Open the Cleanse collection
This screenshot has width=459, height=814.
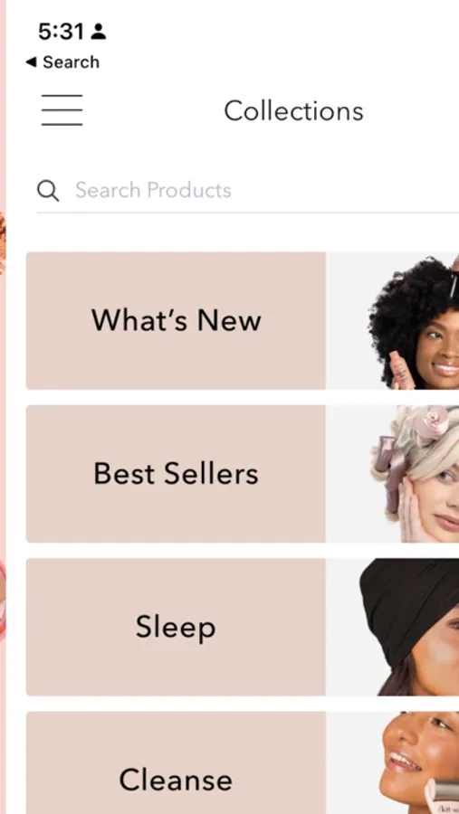pyautogui.click(x=243, y=762)
